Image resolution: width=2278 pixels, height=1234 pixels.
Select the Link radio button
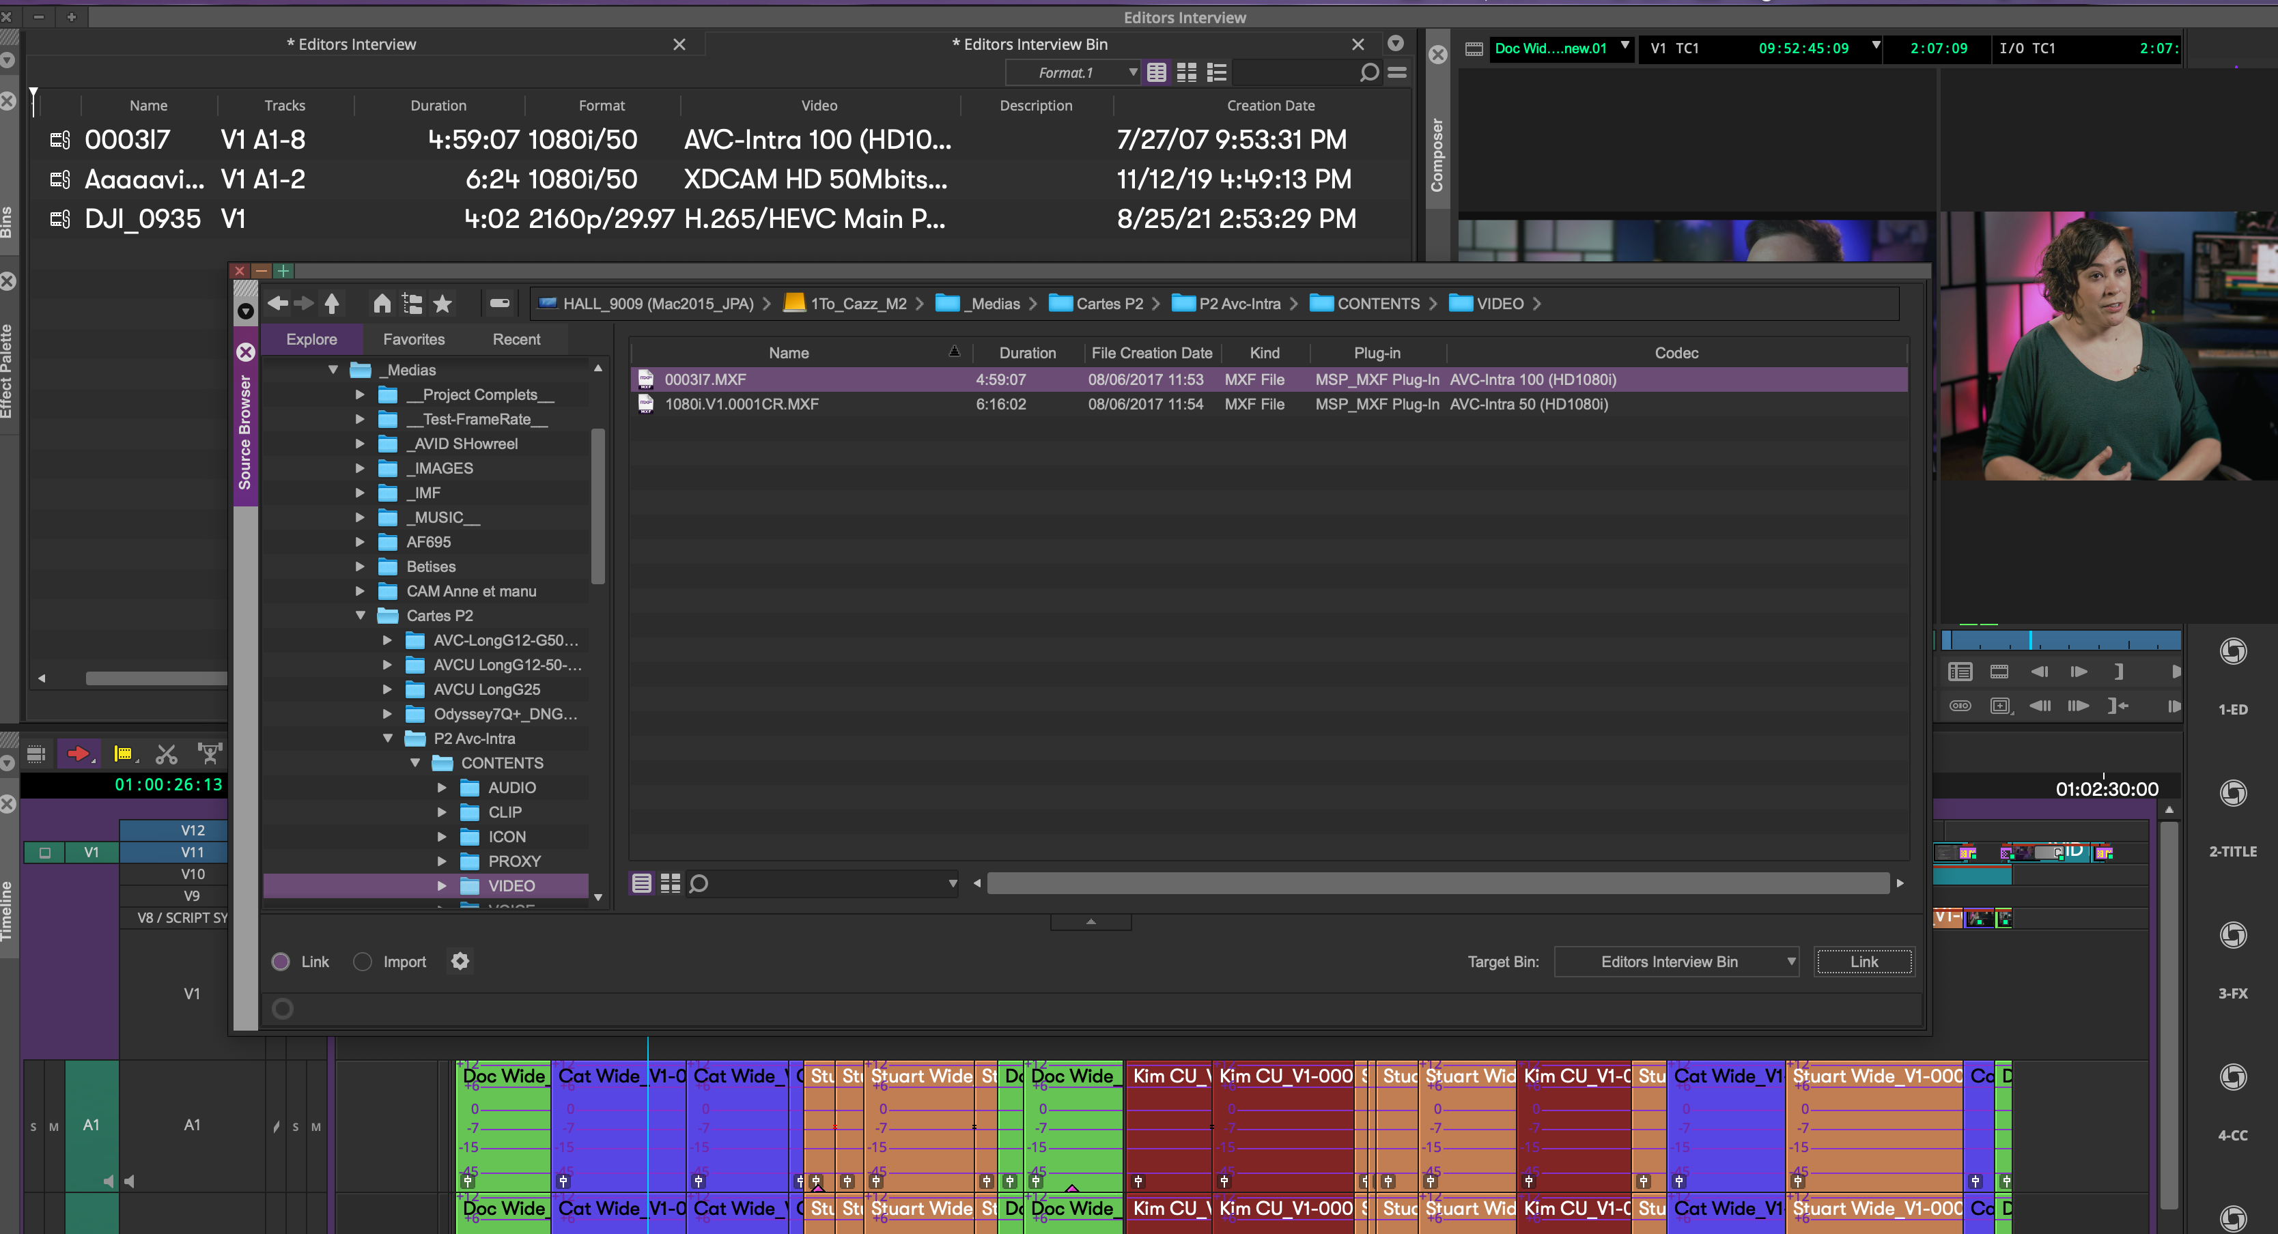coord(281,962)
